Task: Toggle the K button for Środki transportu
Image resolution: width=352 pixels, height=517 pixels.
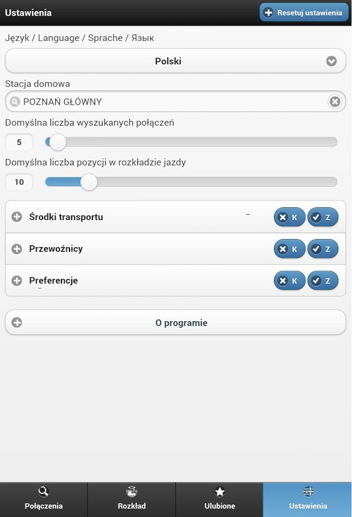Action: (289, 217)
